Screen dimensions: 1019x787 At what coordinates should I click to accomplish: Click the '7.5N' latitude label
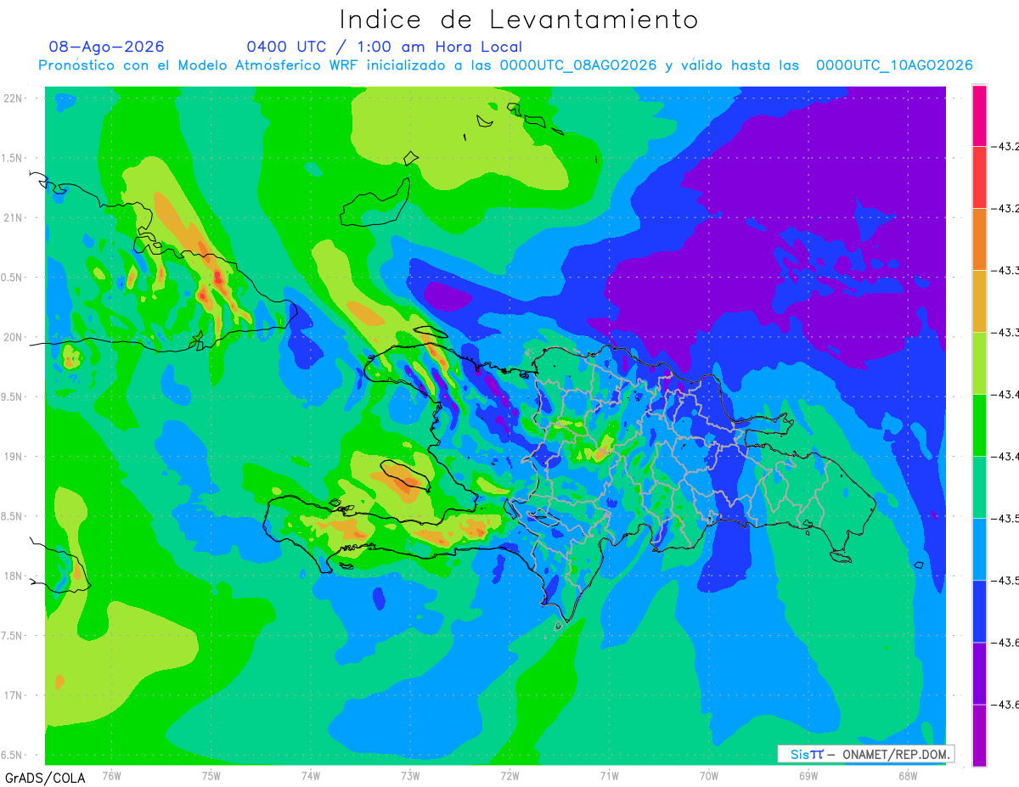pos(12,636)
